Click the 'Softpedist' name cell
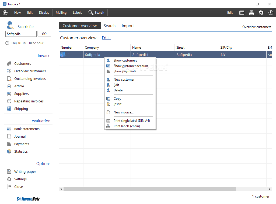Screen dimensions: 276x204 (x=153, y=55)
